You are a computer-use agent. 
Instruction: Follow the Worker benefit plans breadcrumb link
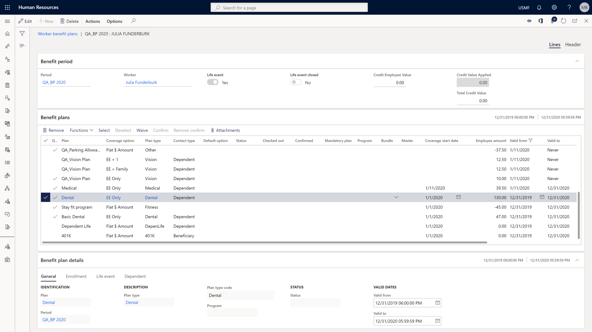coord(58,34)
